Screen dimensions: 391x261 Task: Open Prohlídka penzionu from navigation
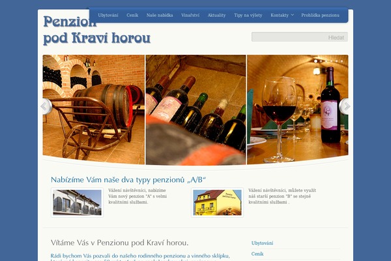click(x=320, y=15)
